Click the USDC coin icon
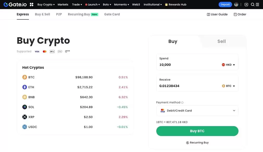 24,127
